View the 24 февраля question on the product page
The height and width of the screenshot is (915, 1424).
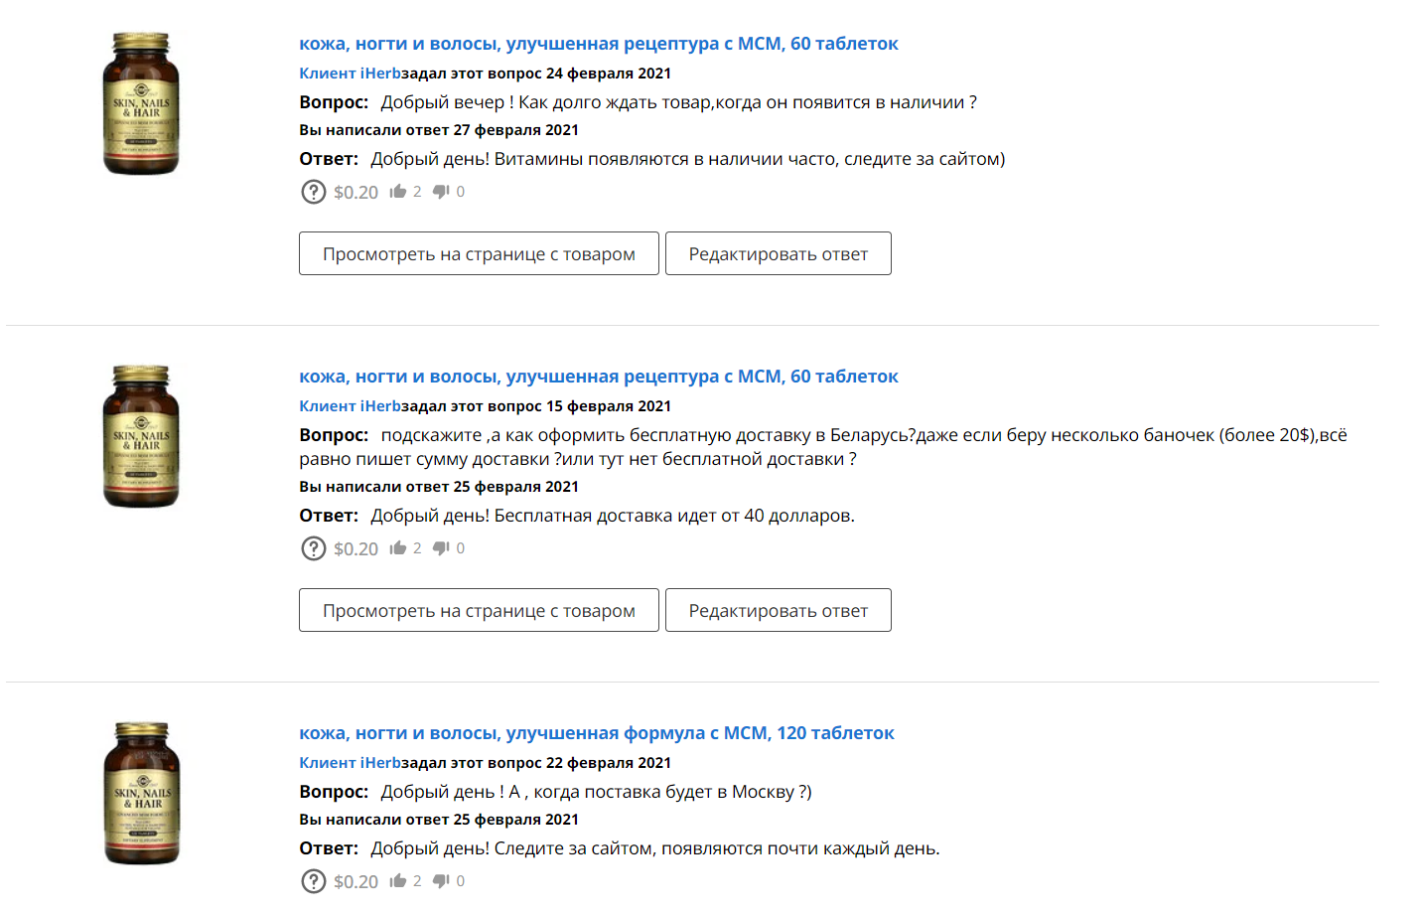click(x=479, y=253)
